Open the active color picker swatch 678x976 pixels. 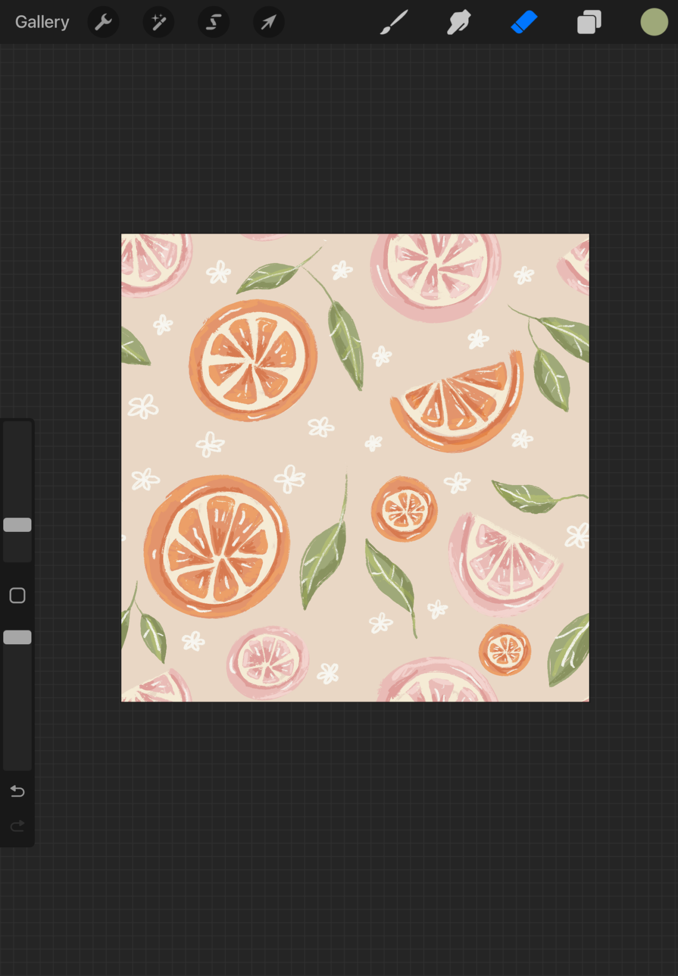pyautogui.click(x=654, y=22)
